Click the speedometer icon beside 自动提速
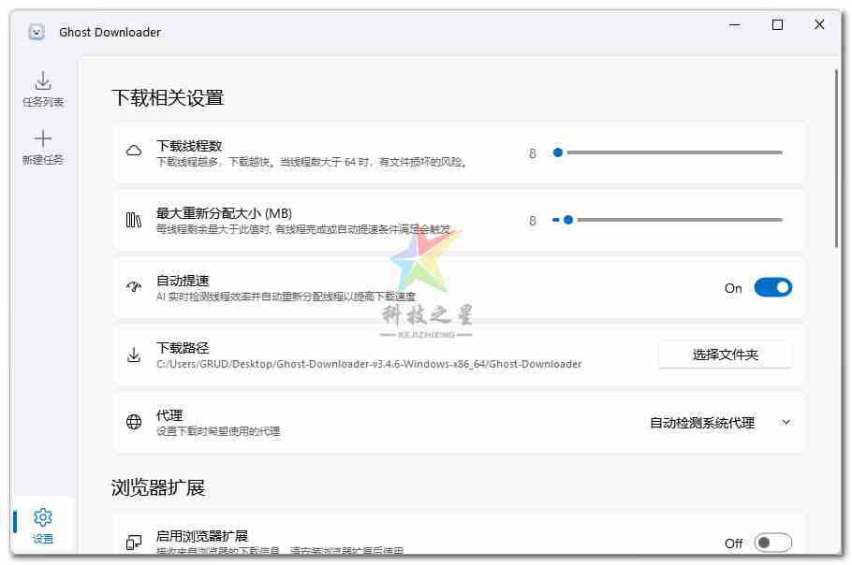The height and width of the screenshot is (565, 852). (134, 287)
